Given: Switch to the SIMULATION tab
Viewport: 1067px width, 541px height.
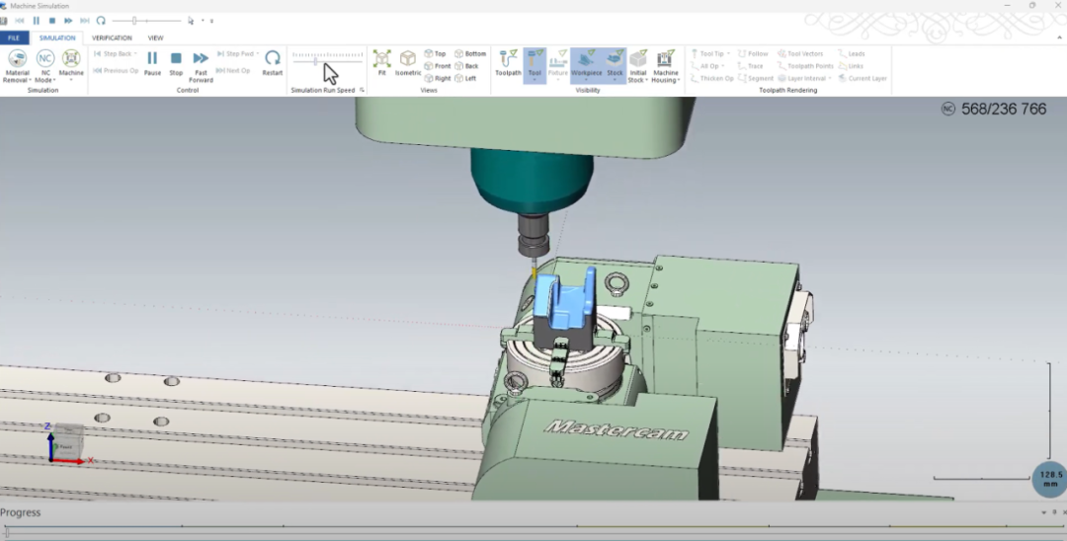Looking at the screenshot, I should 57,39.
